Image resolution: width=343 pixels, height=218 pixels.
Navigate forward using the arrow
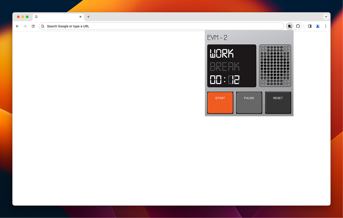click(x=25, y=26)
